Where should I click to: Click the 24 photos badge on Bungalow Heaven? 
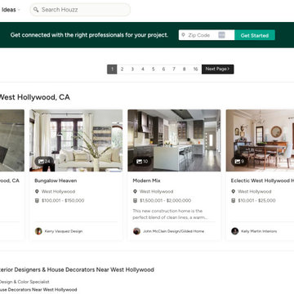pyautogui.click(x=44, y=162)
